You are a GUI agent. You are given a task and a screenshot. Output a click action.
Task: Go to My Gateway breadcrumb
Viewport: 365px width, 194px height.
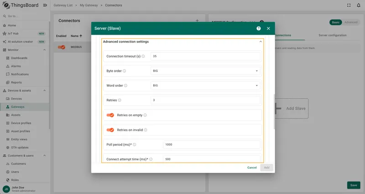pyautogui.click(x=89, y=5)
